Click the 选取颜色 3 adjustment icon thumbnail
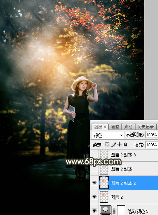The width and height of the screenshot is (158, 215). point(105,210)
